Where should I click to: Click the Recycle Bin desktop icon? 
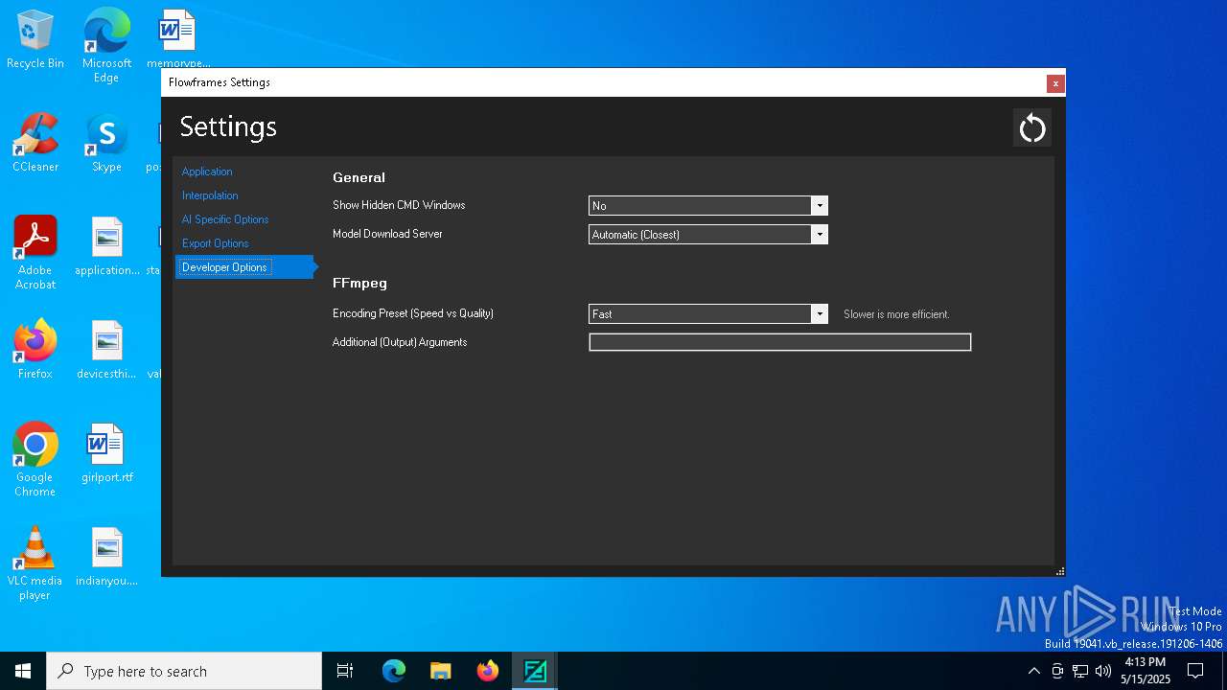[35, 40]
